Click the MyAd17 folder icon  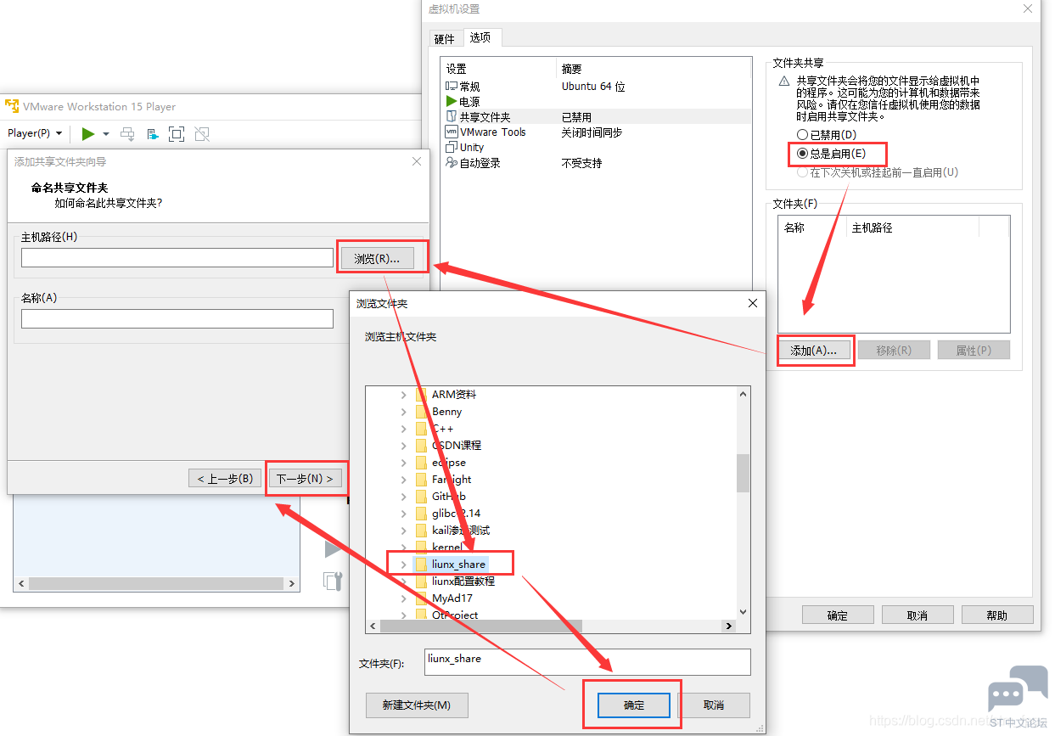[421, 598]
